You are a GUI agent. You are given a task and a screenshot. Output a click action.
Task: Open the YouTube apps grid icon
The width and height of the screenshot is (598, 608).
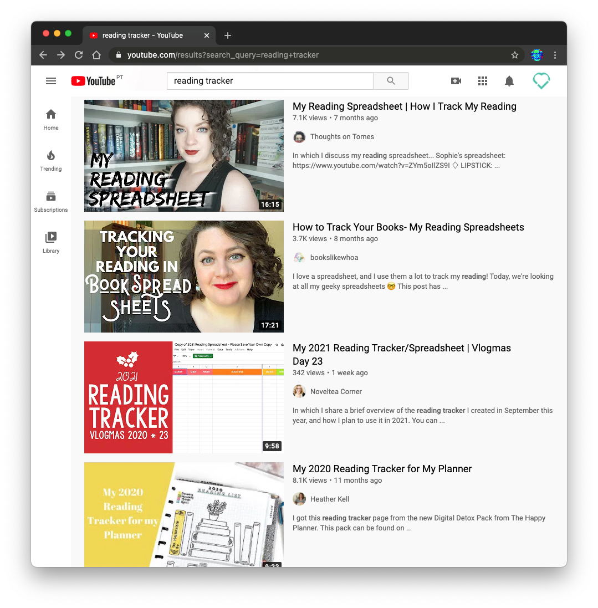tap(482, 81)
